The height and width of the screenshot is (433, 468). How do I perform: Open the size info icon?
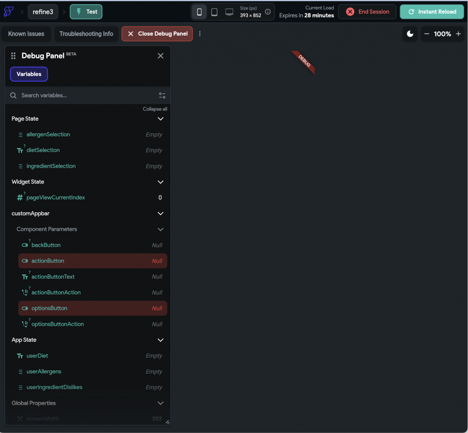click(268, 11)
